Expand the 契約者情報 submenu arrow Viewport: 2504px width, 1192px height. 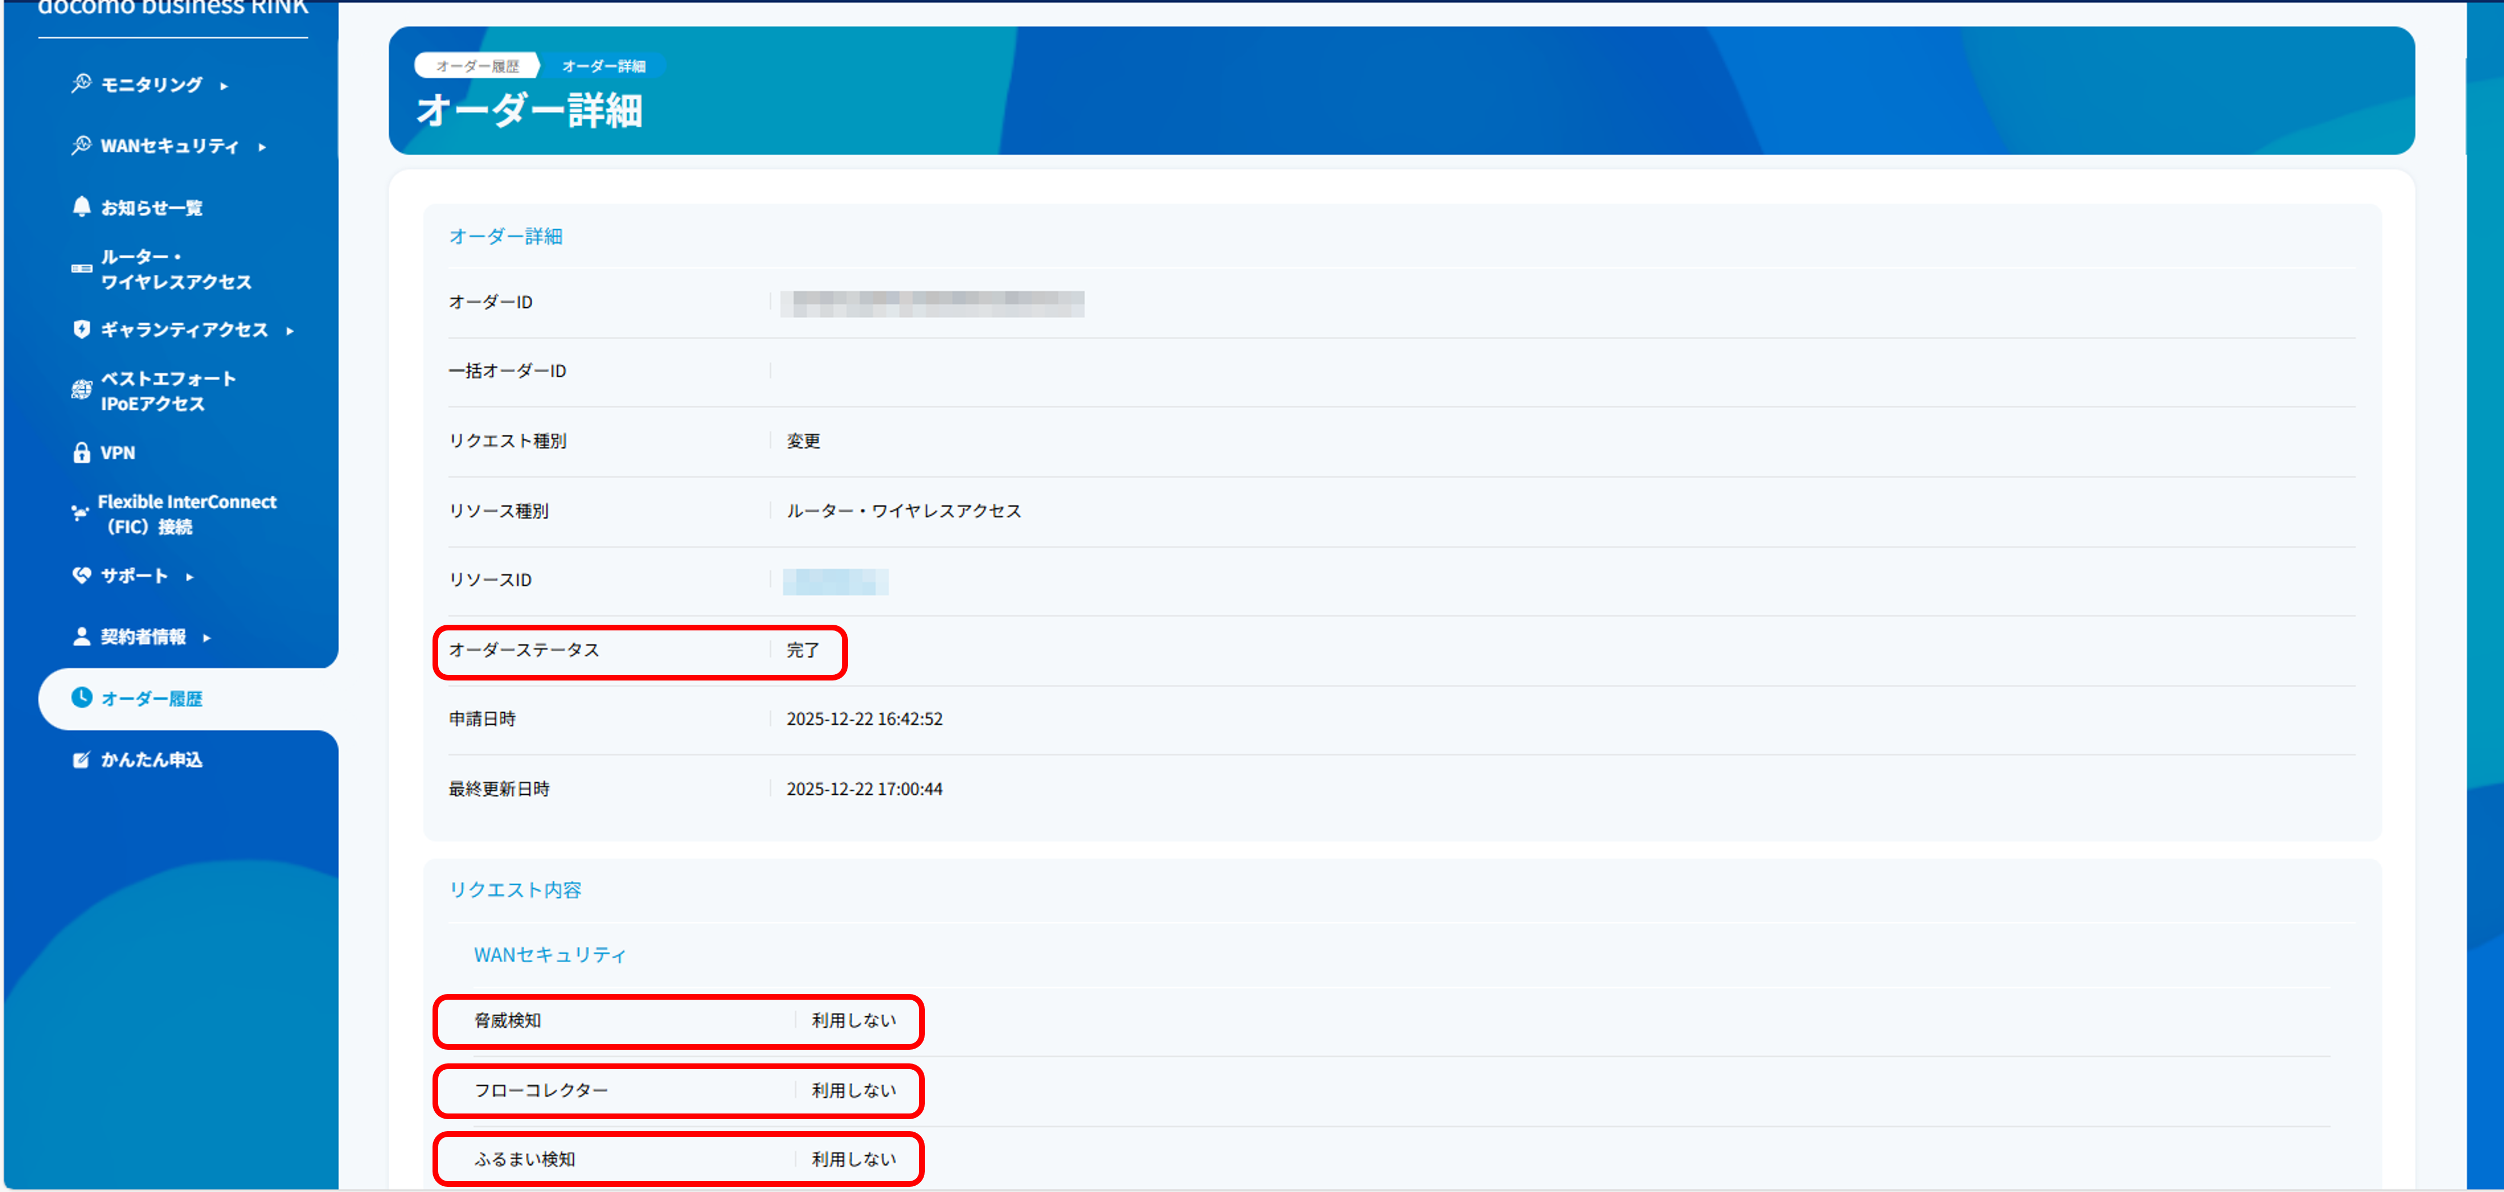[207, 638]
